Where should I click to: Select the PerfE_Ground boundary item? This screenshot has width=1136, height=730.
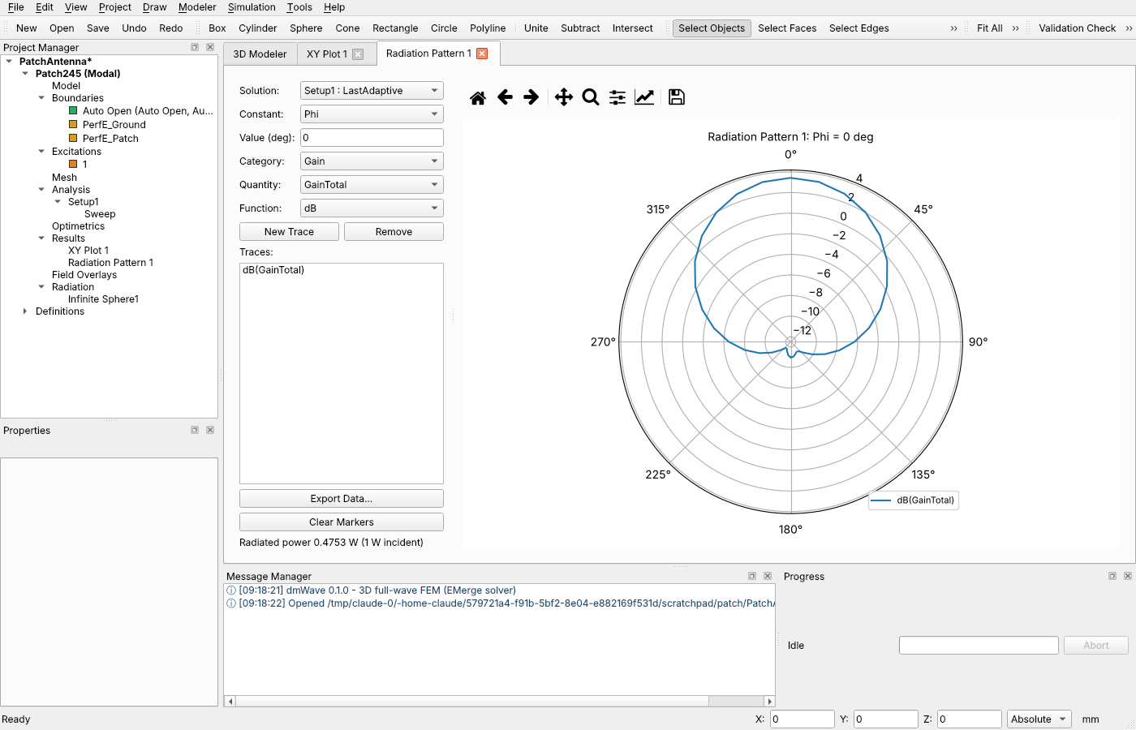pos(114,125)
